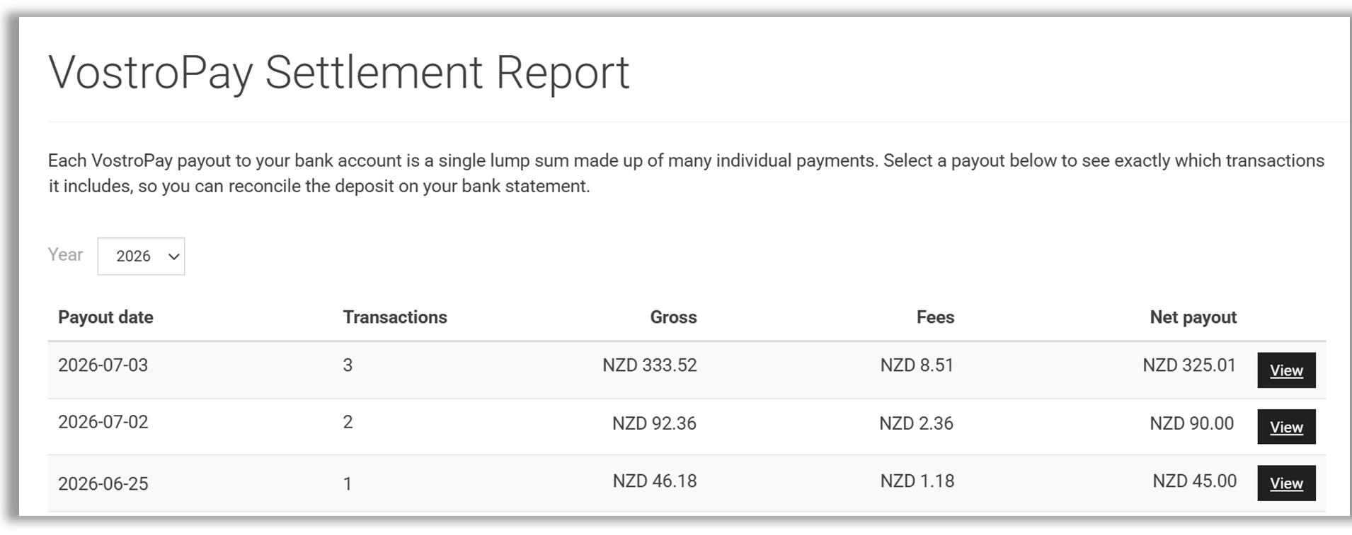Screen dimensions: 1352x535
Task: Click the NZD 45.00 net payout amount
Action: pos(1194,481)
